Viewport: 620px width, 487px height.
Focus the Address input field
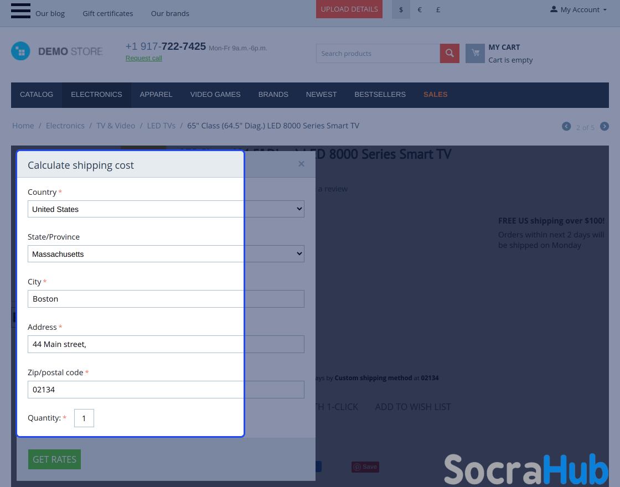click(x=166, y=344)
